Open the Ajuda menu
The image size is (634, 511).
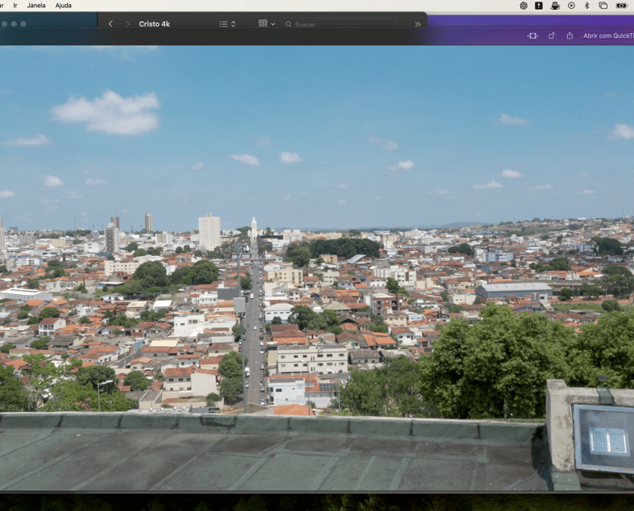point(63,5)
